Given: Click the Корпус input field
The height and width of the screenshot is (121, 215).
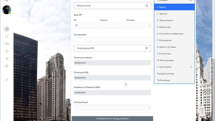Looking at the screenshot, I should click(x=112, y=26).
